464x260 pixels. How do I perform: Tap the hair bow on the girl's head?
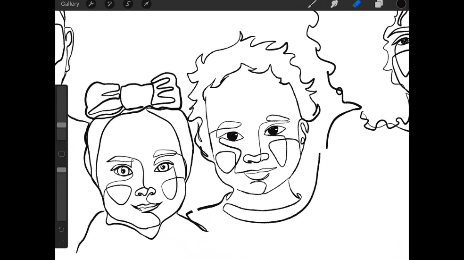(132, 96)
